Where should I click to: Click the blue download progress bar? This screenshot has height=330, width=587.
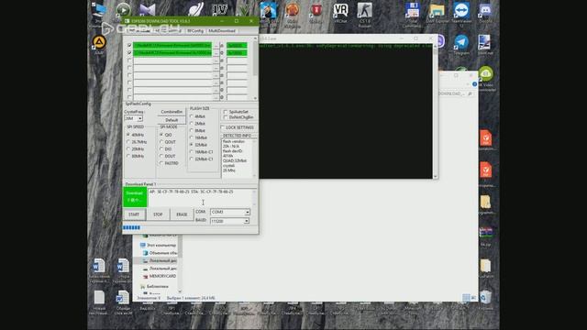tap(131, 227)
